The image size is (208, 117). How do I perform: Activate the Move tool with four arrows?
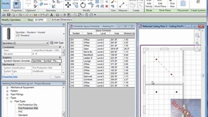(68, 5)
